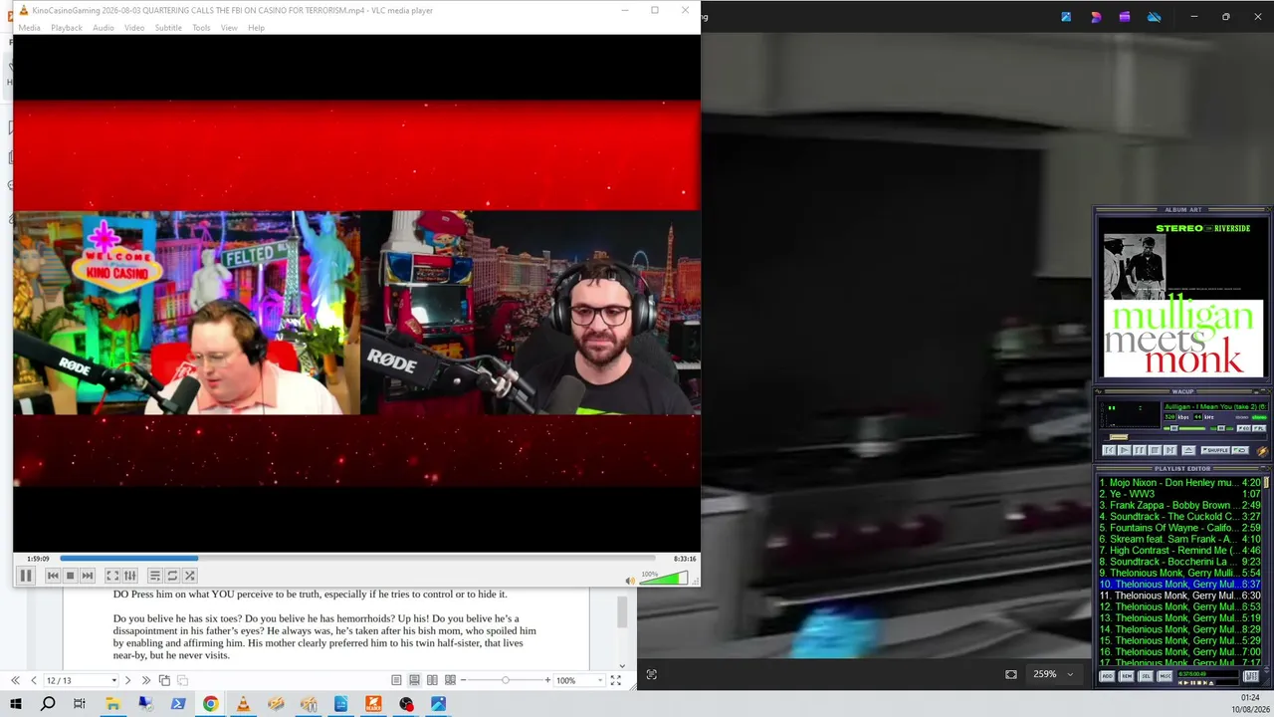Go to last page in PDF reader
1274x717 pixels.
146,680
